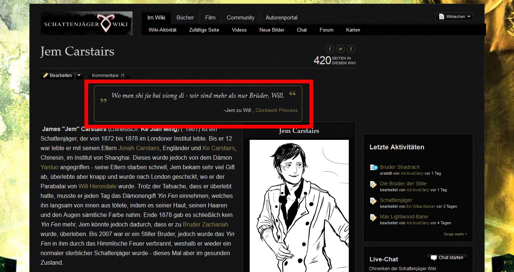Open Die Brüder der Stille activity link
514x272 pixels.
pyautogui.click(x=403, y=184)
